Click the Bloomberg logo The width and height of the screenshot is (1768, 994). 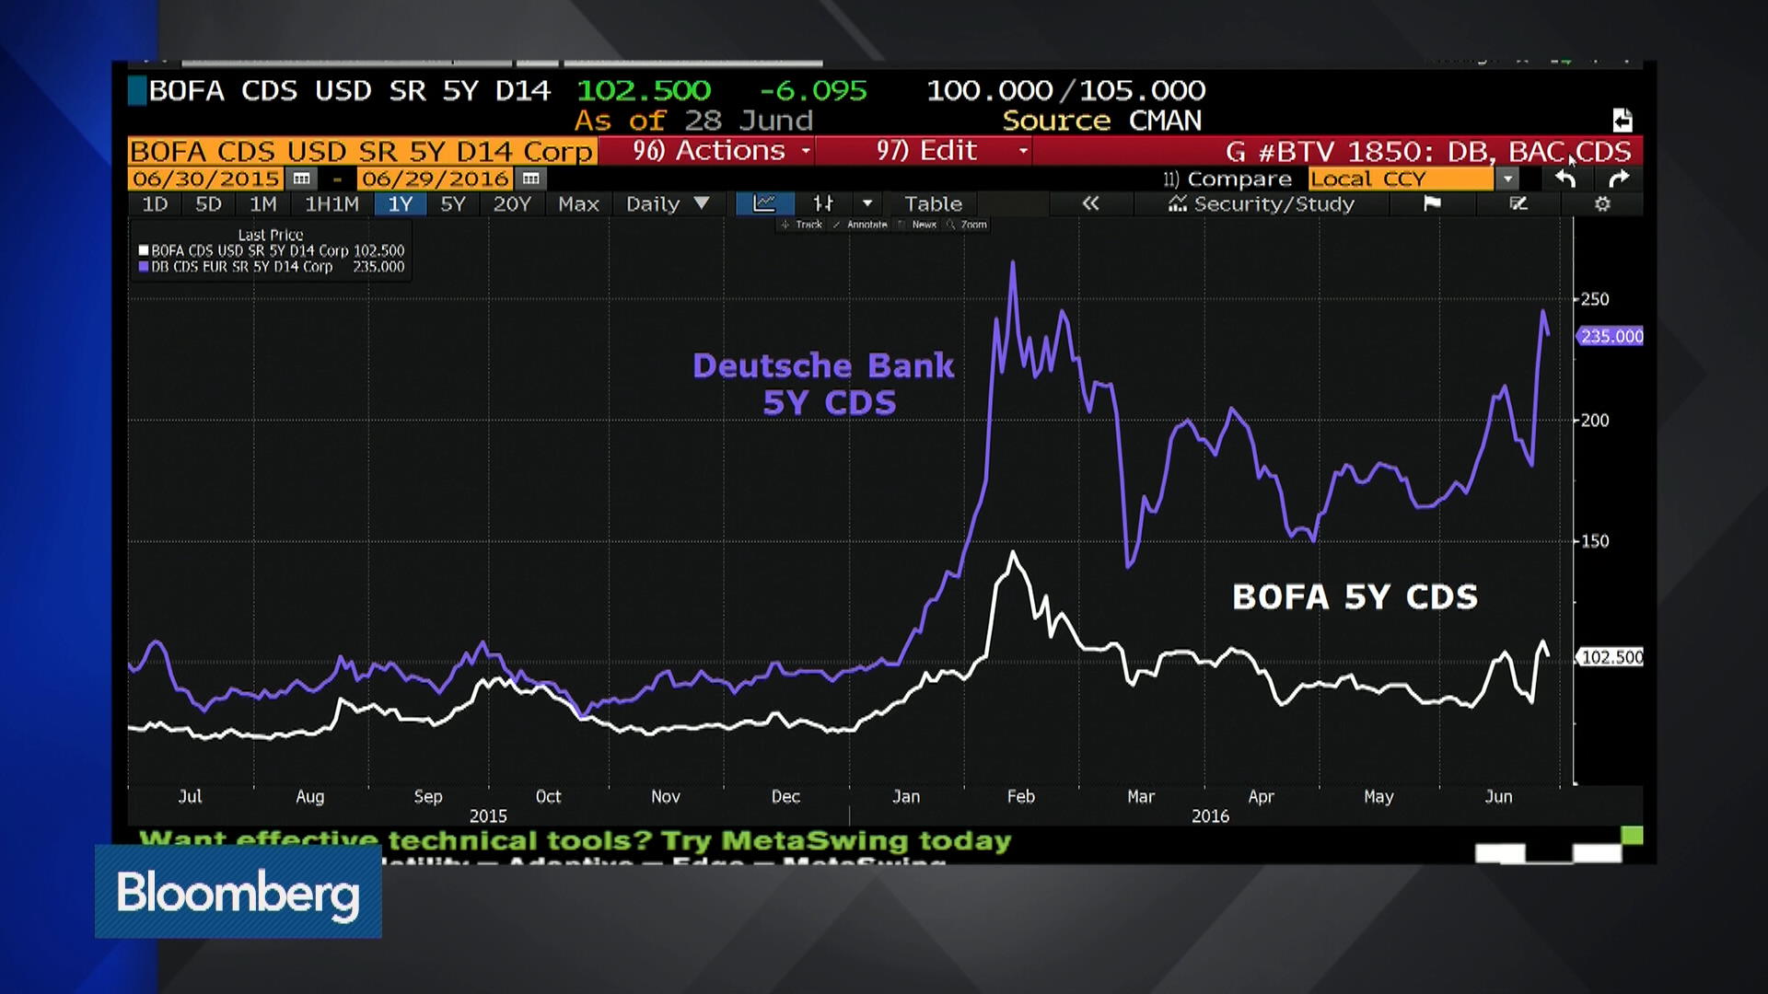(x=238, y=892)
